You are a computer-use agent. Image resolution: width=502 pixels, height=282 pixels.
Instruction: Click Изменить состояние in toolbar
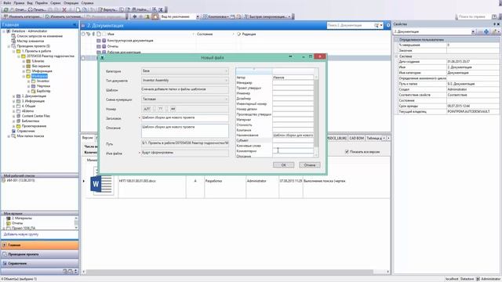pyautogui.click(x=64, y=16)
